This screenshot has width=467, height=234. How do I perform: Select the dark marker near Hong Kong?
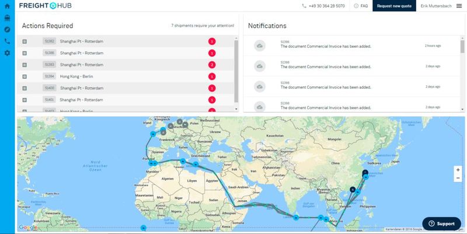(353, 189)
